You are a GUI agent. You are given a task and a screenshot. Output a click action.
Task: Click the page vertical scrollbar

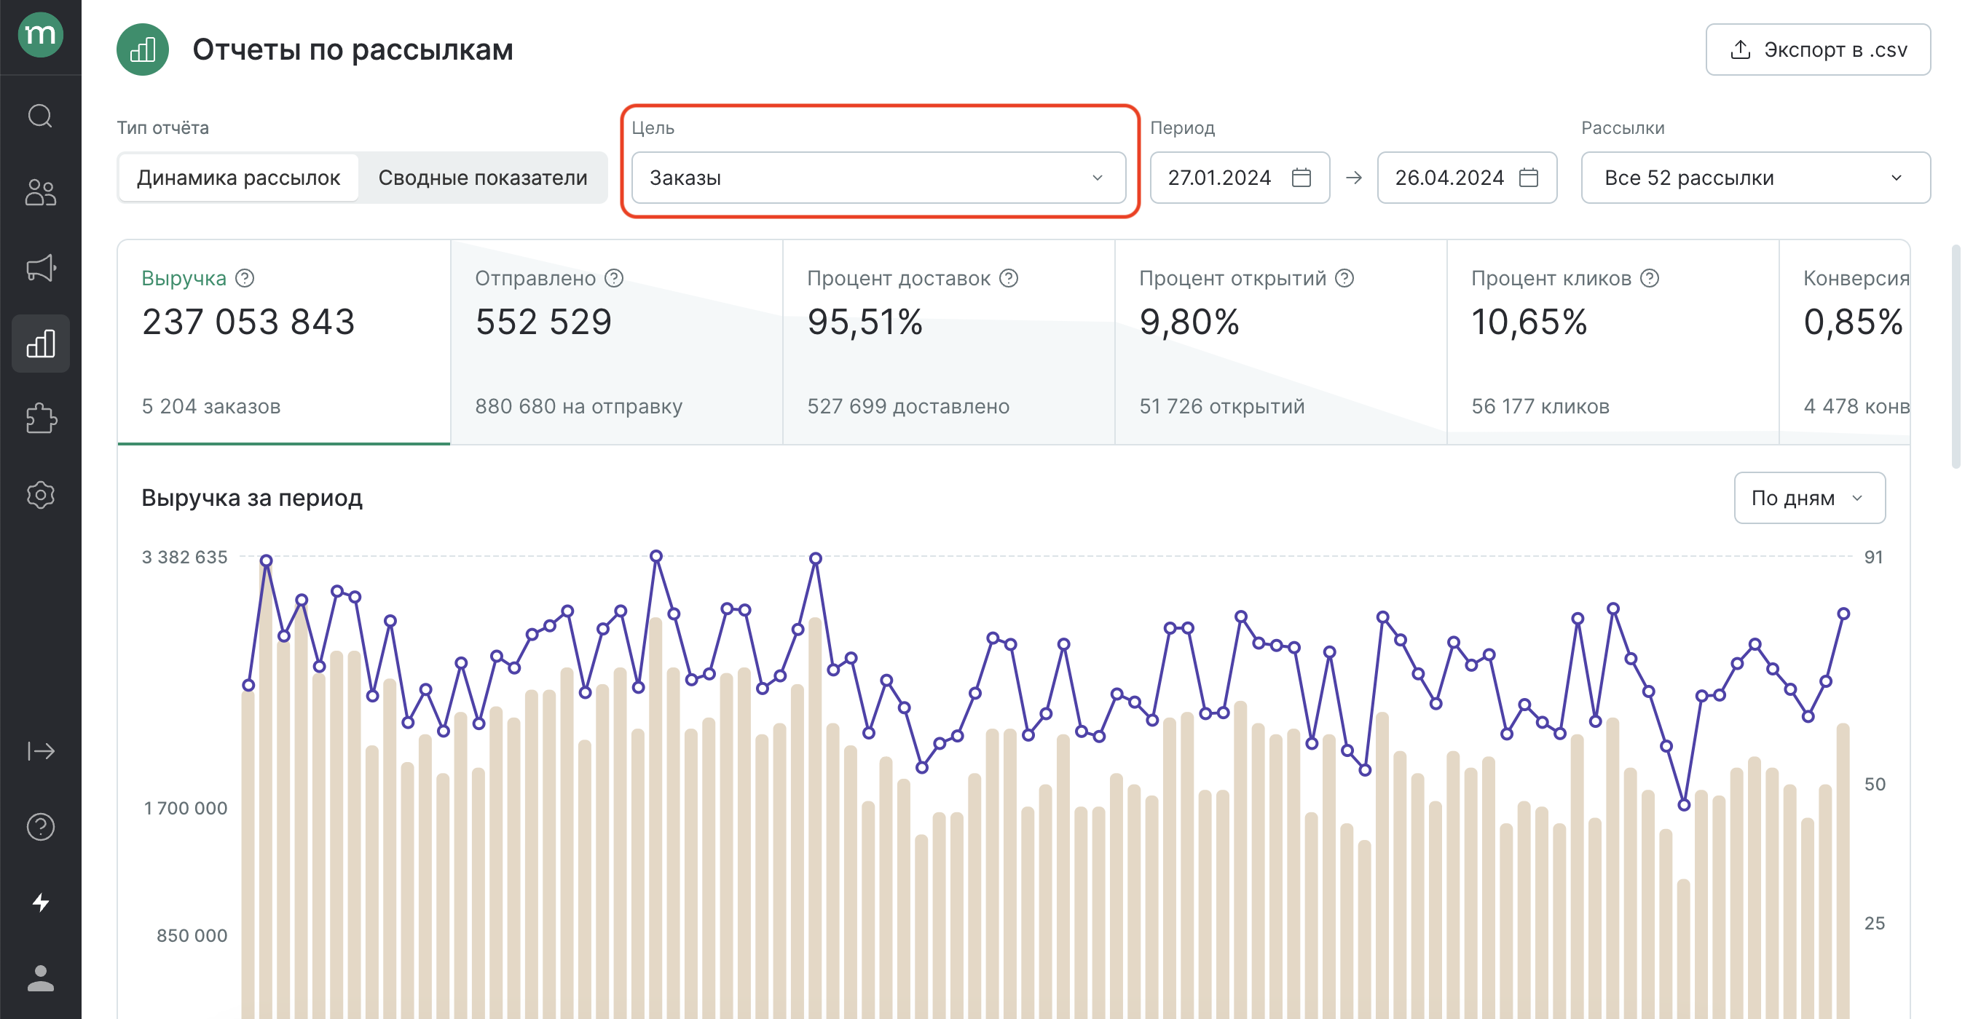[x=1955, y=357]
